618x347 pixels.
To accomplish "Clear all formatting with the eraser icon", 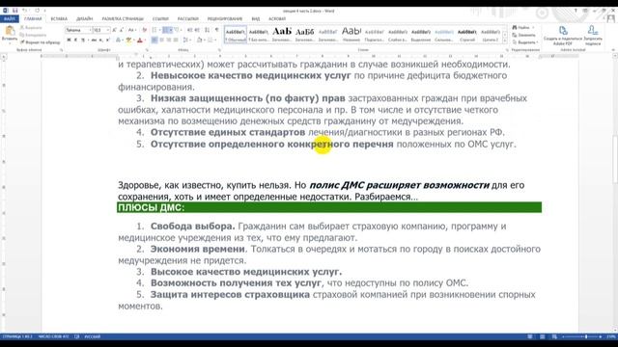I will click(x=144, y=30).
